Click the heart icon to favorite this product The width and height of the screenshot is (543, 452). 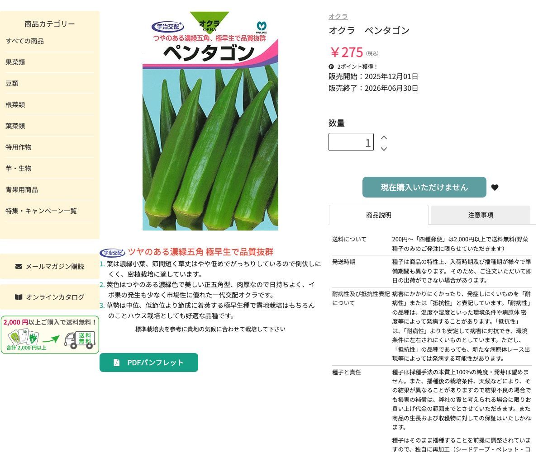pyautogui.click(x=495, y=187)
